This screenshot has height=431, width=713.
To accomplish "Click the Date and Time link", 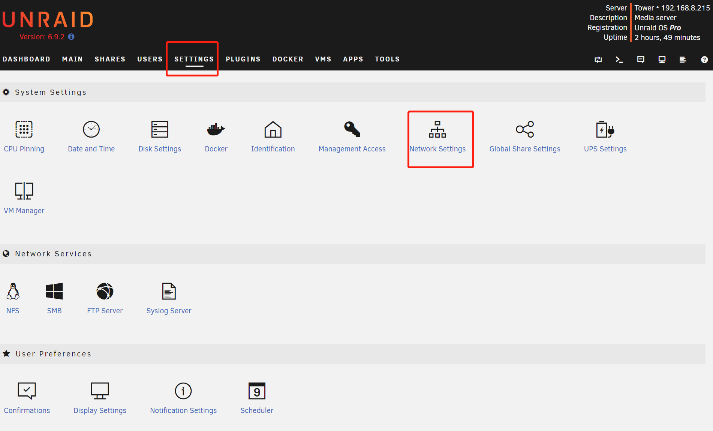I will (x=91, y=149).
